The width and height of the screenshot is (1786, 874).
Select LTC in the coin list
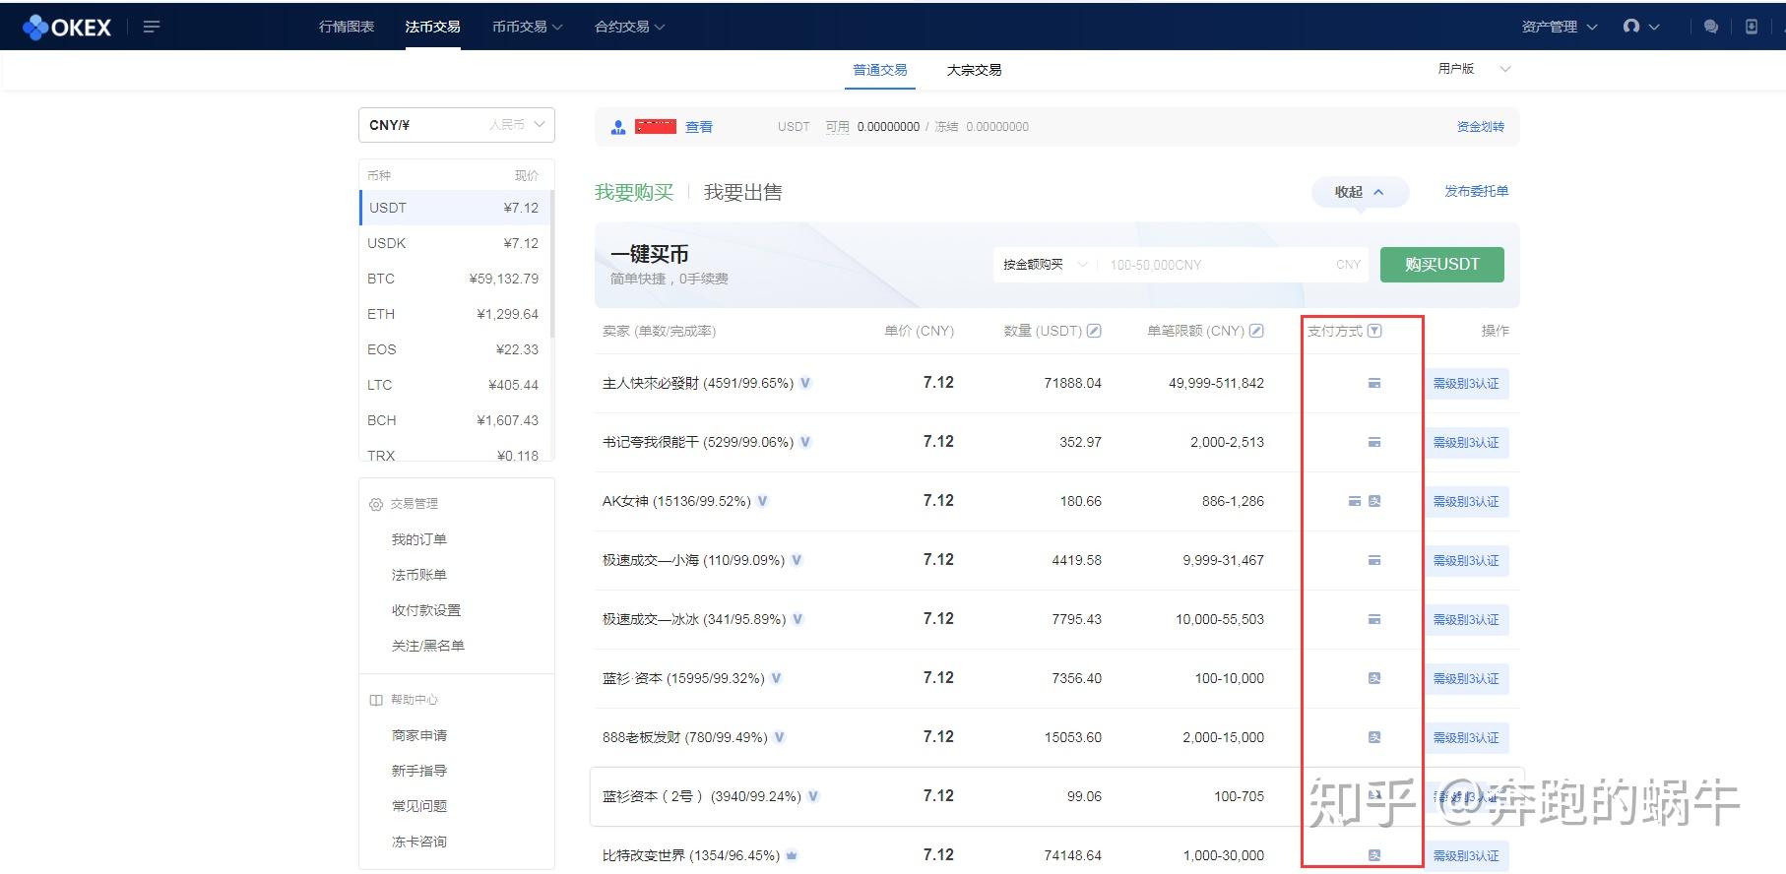pos(455,385)
